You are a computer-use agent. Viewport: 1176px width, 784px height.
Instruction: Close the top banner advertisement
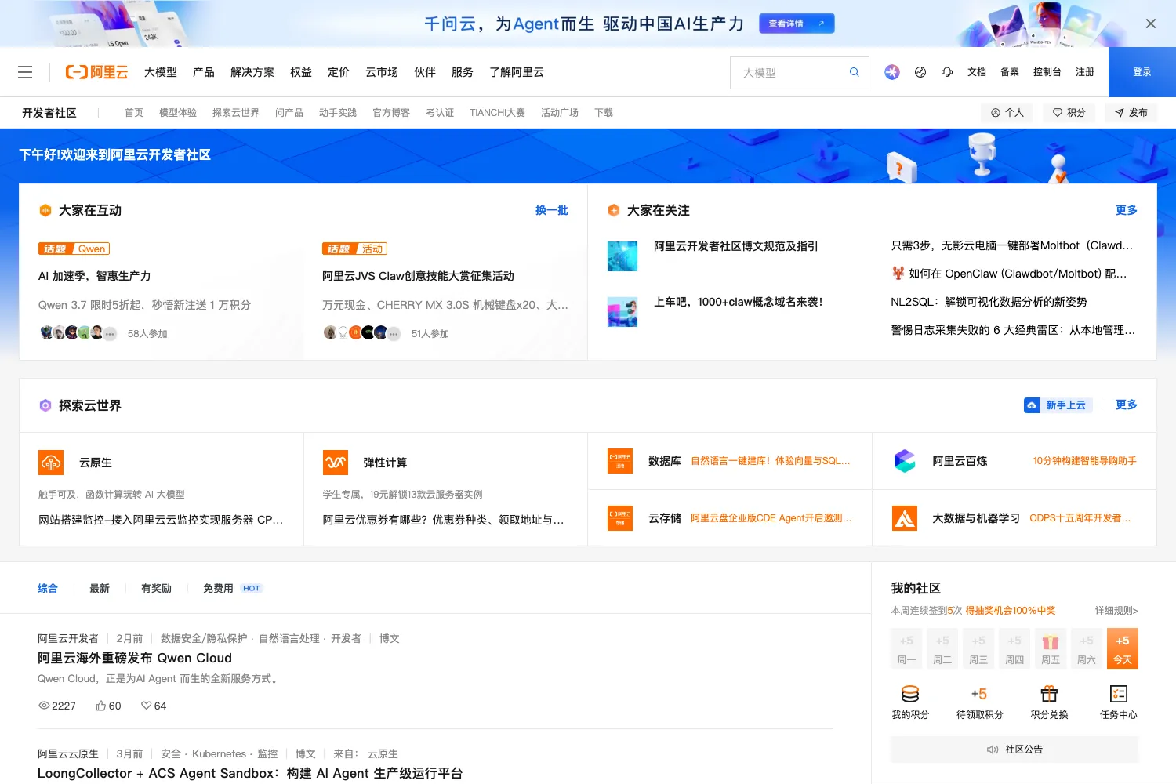coord(1151,24)
